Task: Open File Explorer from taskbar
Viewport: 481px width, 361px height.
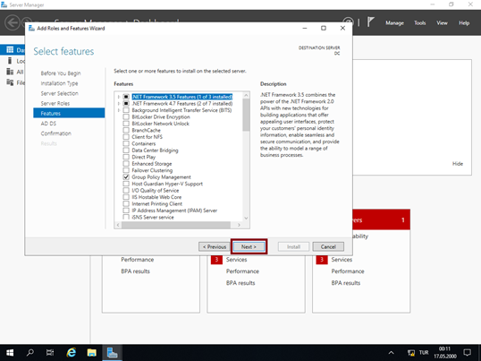Action: (x=91, y=352)
